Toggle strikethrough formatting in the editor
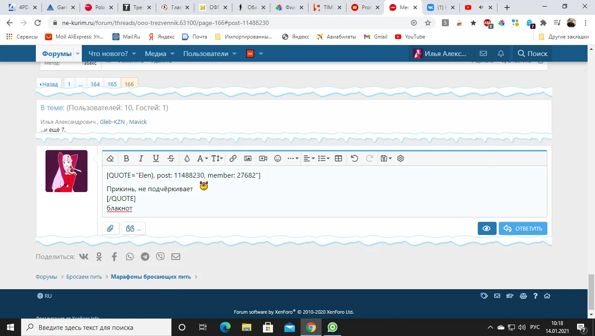The width and height of the screenshot is (595, 336). pyautogui.click(x=171, y=158)
